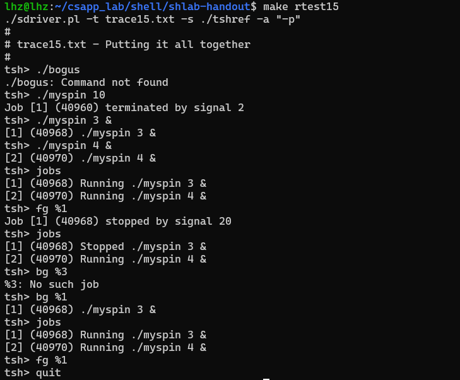Click the "Stopped ./myspin 3 &" job entry

(x=105, y=246)
